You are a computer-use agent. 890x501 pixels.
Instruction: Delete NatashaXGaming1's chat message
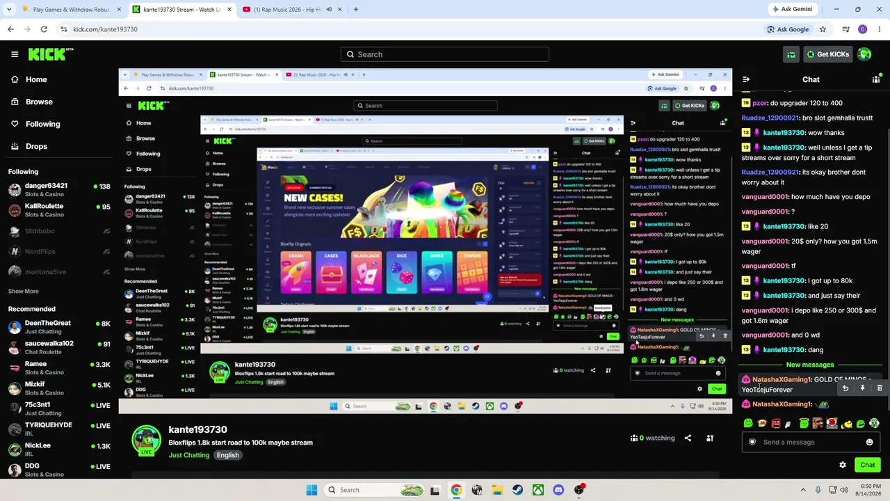coord(880,388)
